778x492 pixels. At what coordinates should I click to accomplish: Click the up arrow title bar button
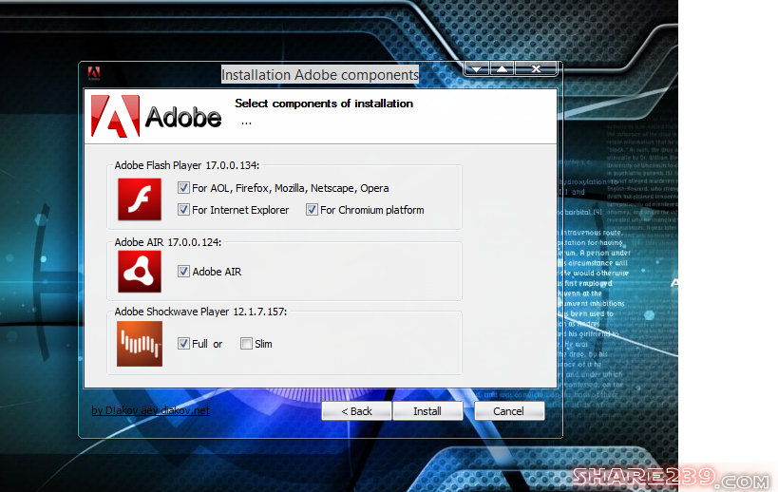(503, 69)
